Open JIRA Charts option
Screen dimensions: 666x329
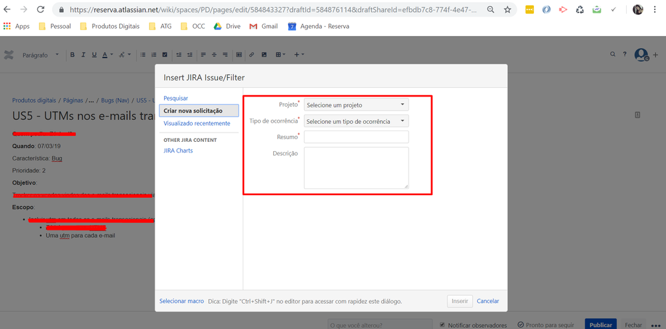(178, 151)
